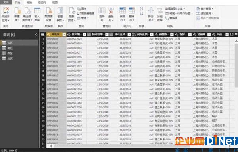Click the horizontal scrollbar left arrow
This screenshot has height=152, width=238.
pos(51,146)
